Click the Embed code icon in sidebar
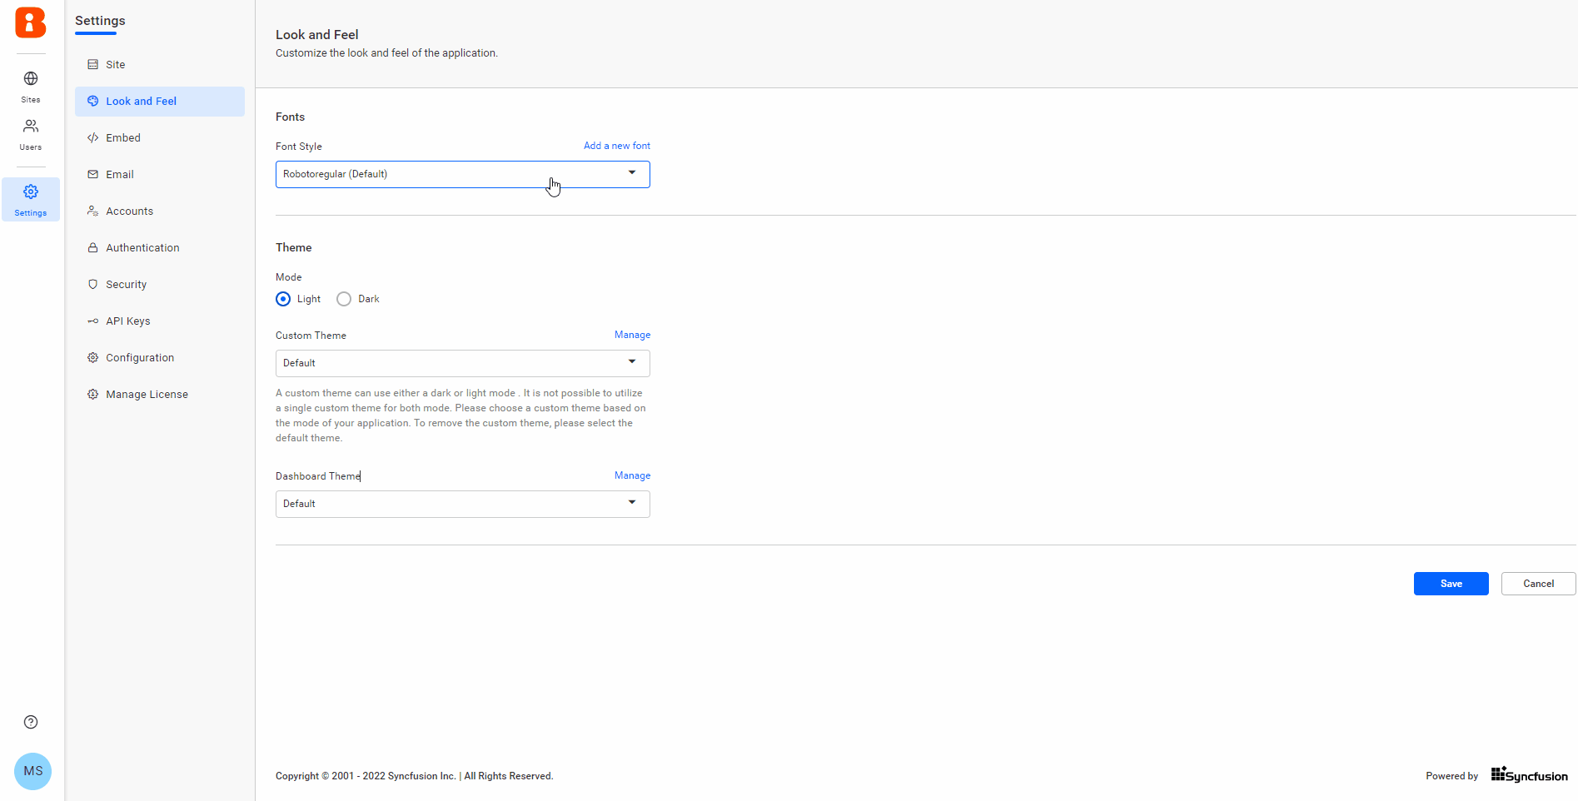Image resolution: width=1578 pixels, height=801 pixels. (93, 138)
